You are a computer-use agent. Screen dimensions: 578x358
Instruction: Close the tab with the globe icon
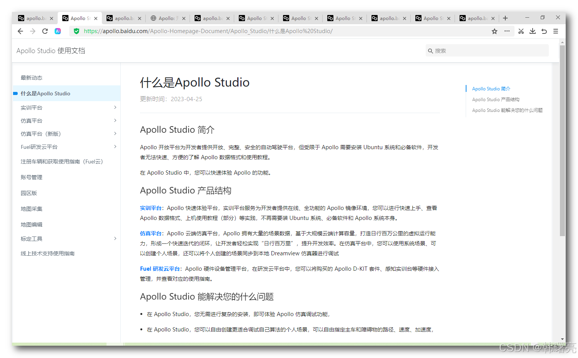[x=184, y=18]
